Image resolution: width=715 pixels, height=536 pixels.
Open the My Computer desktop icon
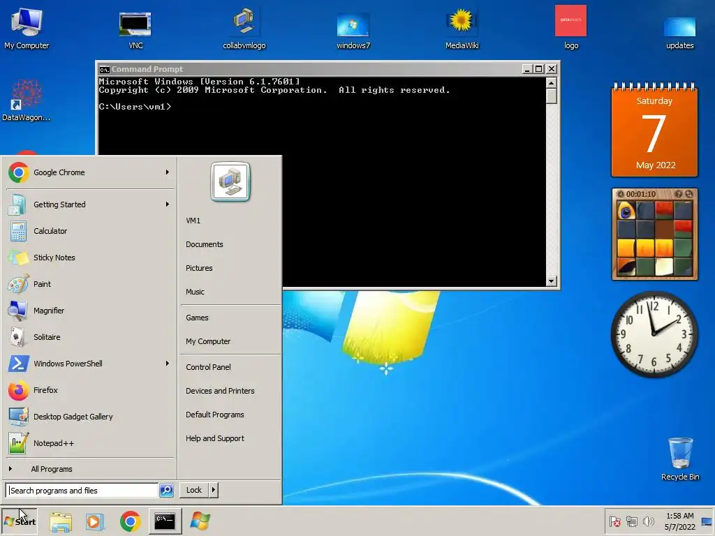27,28
